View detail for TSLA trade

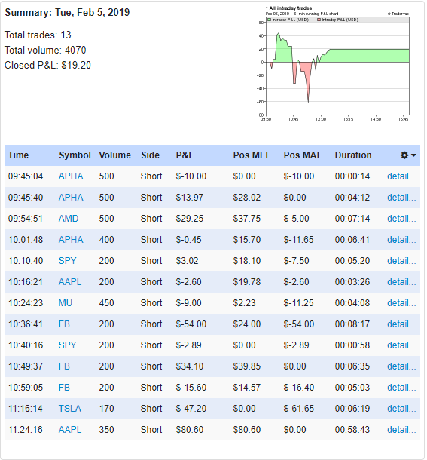pos(401,409)
